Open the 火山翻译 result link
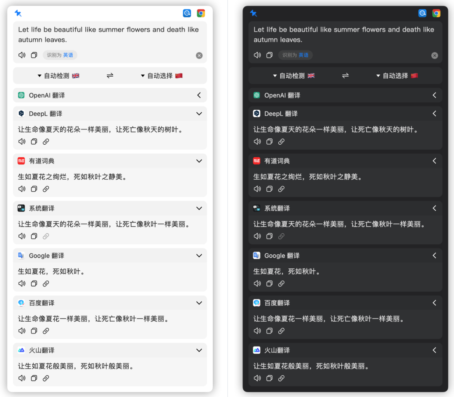Screen dimensions: 454x397 click(x=46, y=378)
